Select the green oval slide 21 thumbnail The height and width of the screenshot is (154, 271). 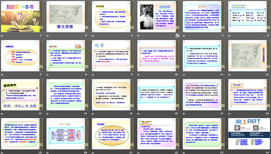click(x=113, y=134)
